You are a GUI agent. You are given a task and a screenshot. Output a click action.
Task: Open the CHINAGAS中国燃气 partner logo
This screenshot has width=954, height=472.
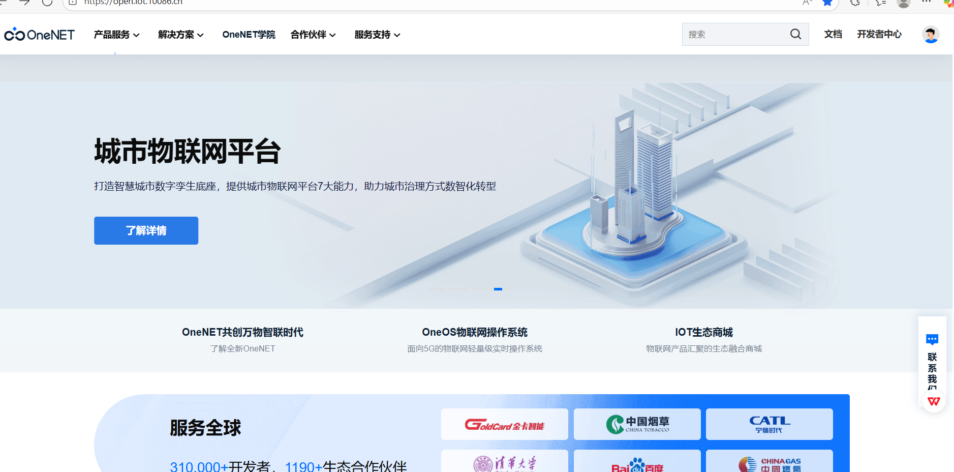click(x=770, y=461)
